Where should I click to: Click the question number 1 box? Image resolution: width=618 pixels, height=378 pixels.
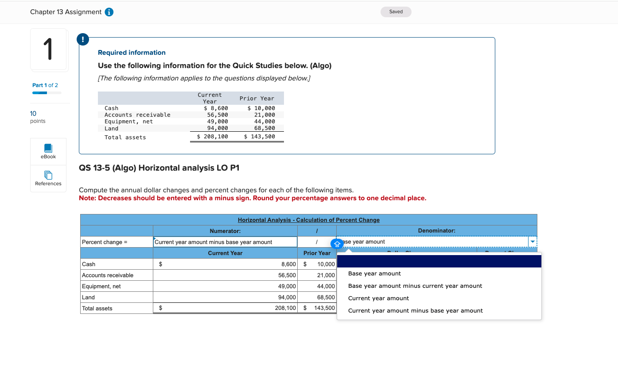[x=49, y=49]
